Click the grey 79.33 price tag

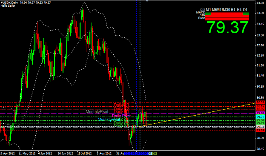click(x=260, y=127)
